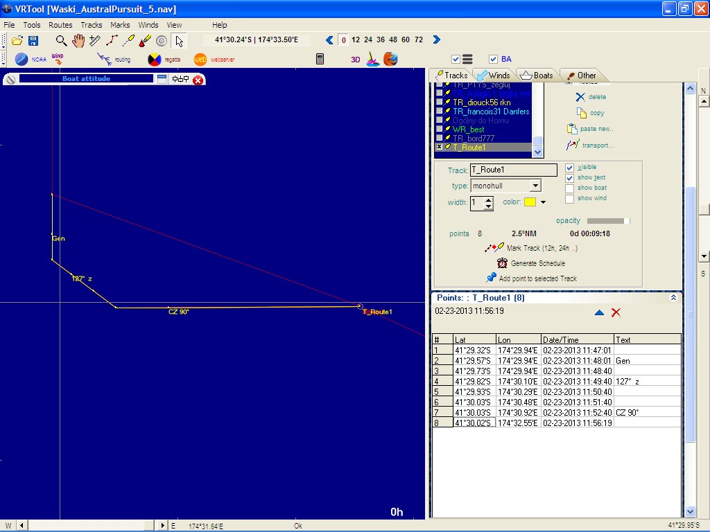710x532 pixels.
Task: Uncheck the BA checkbox in toolbar
Action: [493, 59]
